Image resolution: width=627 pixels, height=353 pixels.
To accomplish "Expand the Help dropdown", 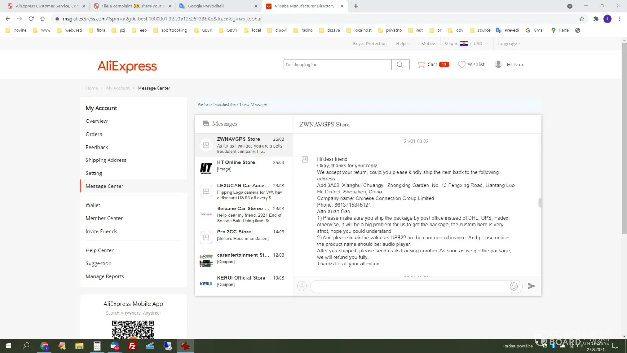I will point(403,44).
